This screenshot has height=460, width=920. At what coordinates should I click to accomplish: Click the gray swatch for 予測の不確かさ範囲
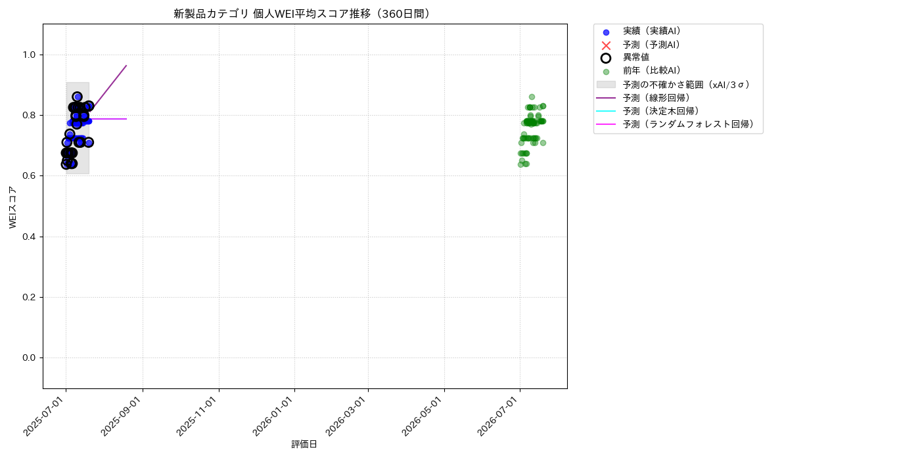(x=606, y=84)
